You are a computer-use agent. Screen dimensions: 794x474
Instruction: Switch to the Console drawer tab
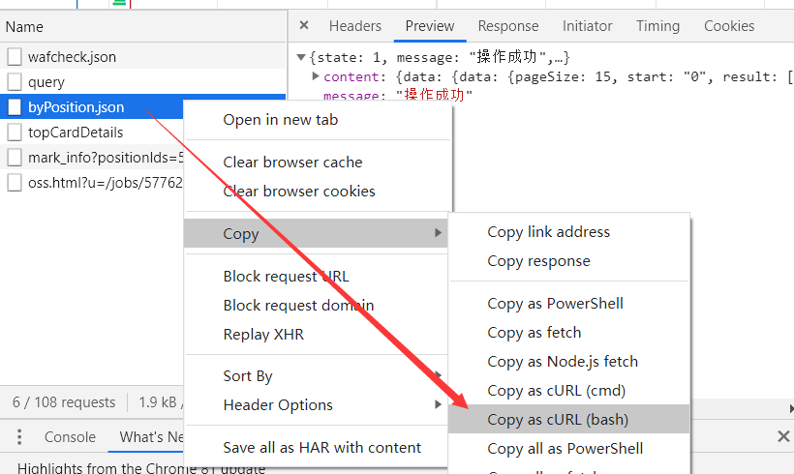pyautogui.click(x=70, y=437)
